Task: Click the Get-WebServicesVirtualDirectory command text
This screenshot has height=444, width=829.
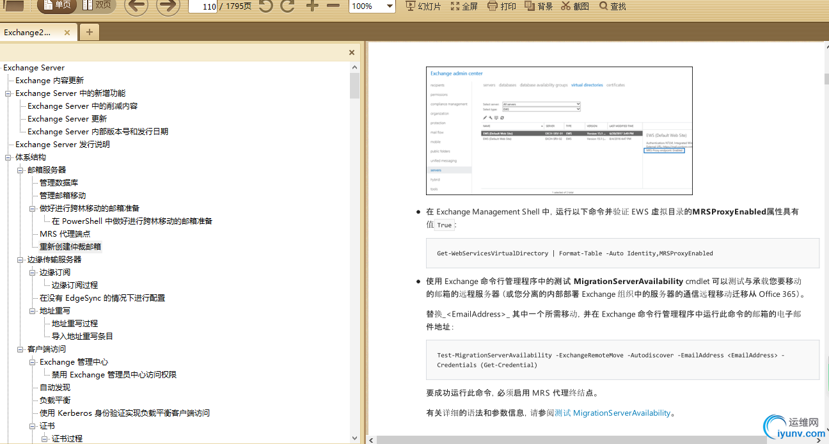Action: 575,253
